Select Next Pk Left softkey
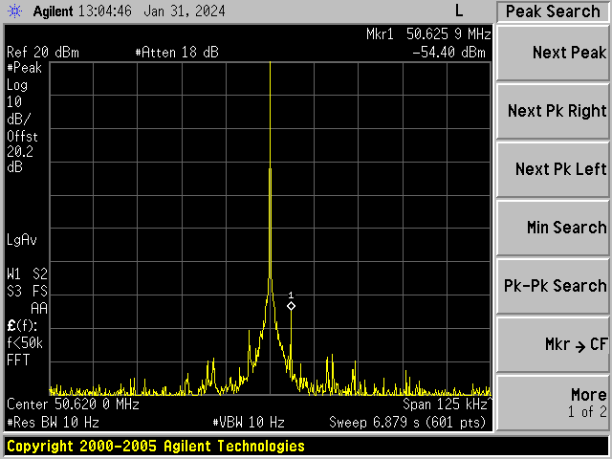Screen dimensions: 612x459 pos(553,170)
